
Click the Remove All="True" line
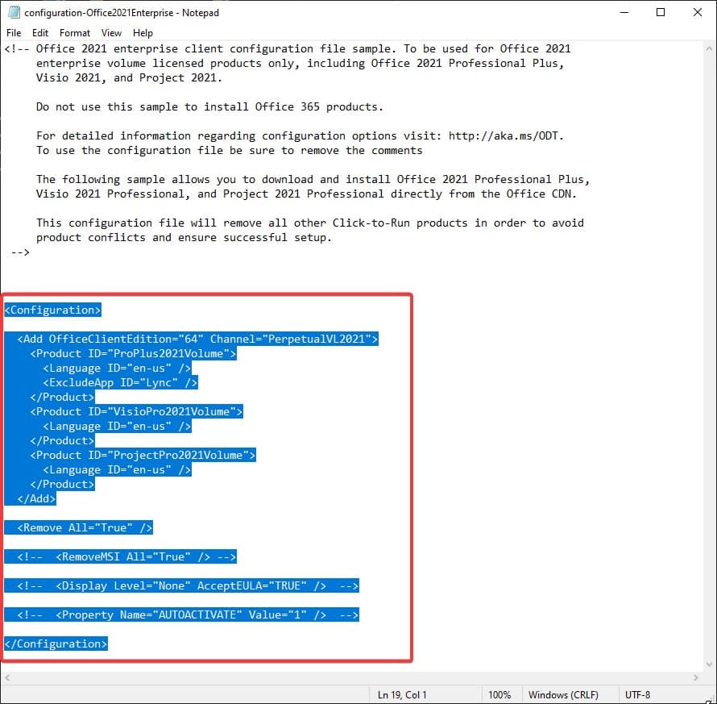85,527
